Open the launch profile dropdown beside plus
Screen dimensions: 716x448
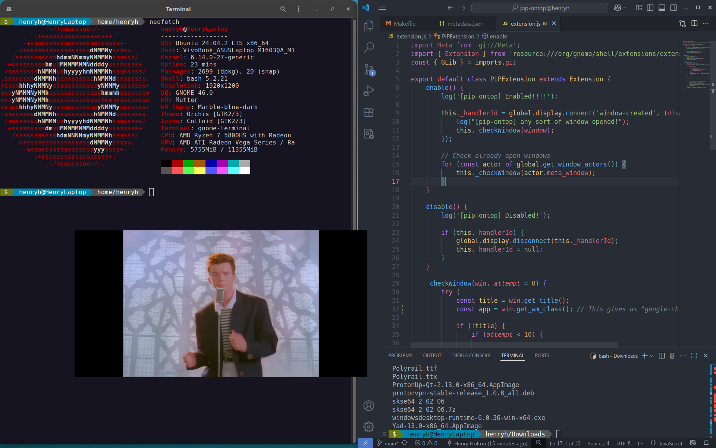click(652, 356)
